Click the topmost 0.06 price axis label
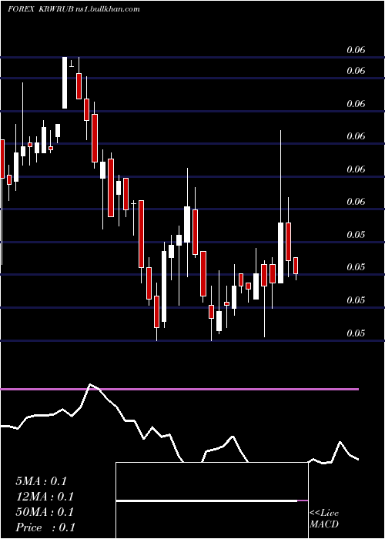Screen dimensions: 385x539 pos(356,50)
